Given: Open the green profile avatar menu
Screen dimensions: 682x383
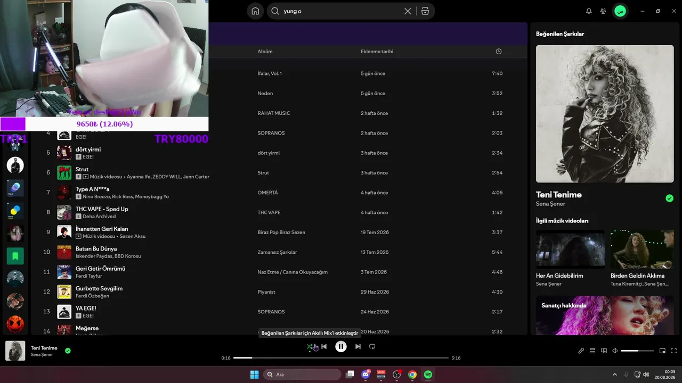Looking at the screenshot, I should (x=620, y=11).
